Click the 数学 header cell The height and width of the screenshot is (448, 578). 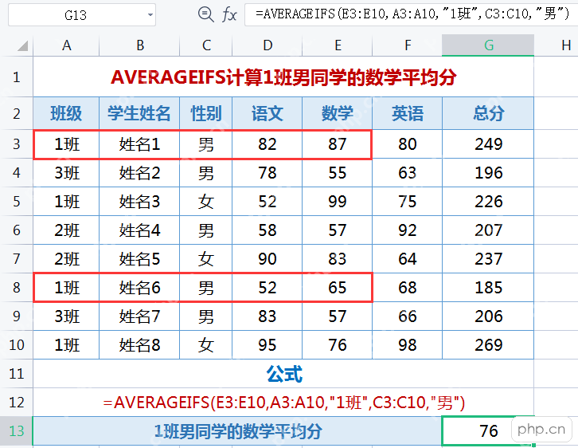(x=338, y=113)
